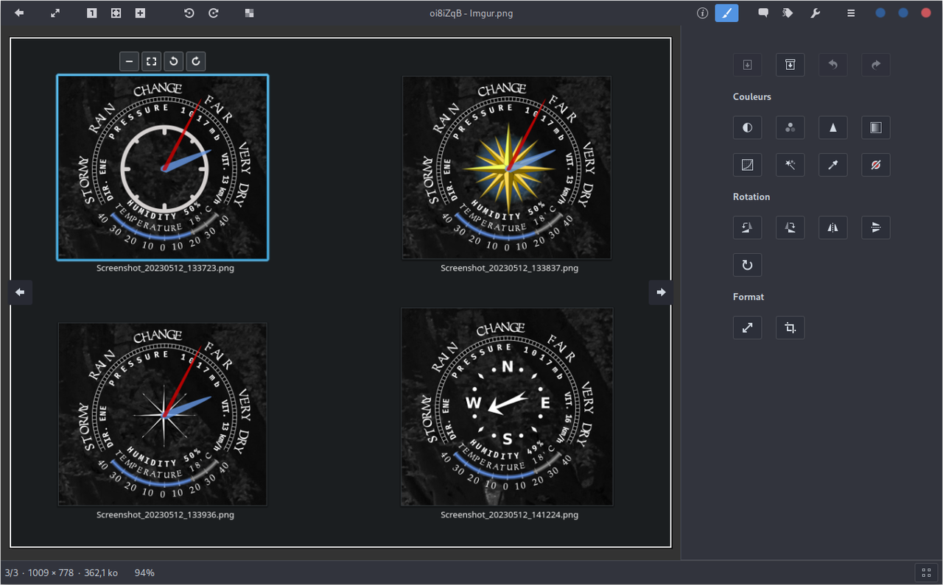Open the tags button in header
Viewport: 943px width, 585px height.
(x=788, y=13)
